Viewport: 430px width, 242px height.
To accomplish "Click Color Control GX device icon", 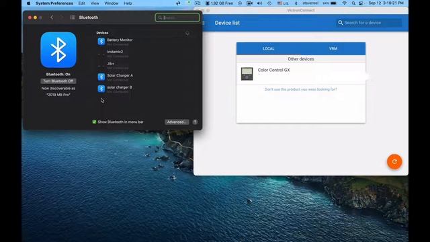I will pyautogui.click(x=247, y=73).
